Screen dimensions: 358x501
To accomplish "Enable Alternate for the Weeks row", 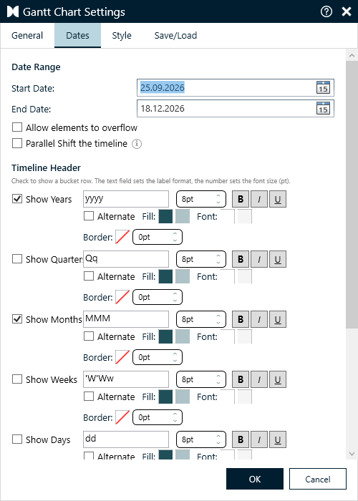I will point(89,397).
